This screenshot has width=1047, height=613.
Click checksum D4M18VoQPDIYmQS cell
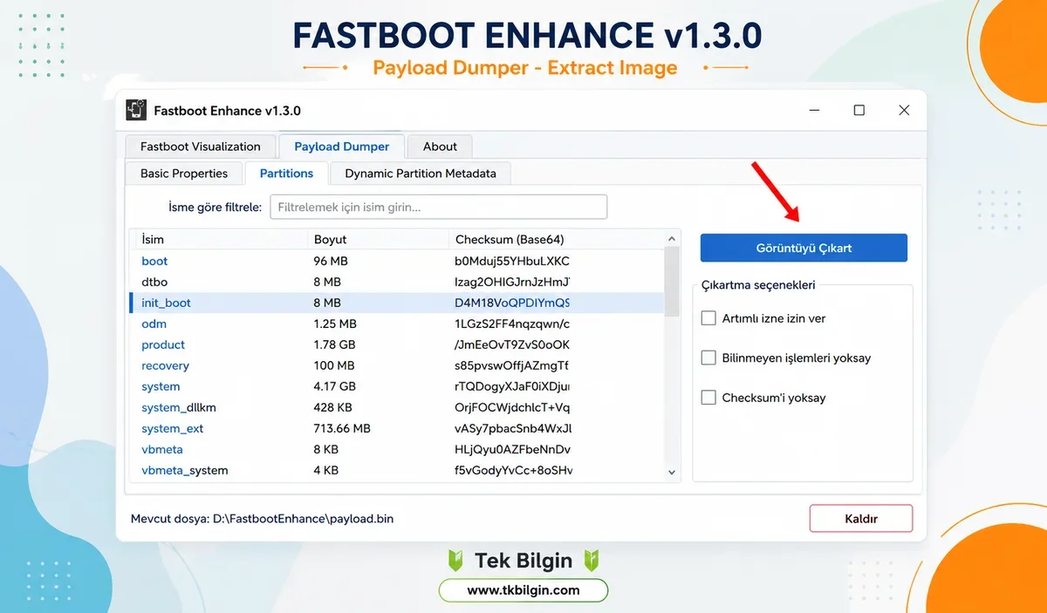512,303
